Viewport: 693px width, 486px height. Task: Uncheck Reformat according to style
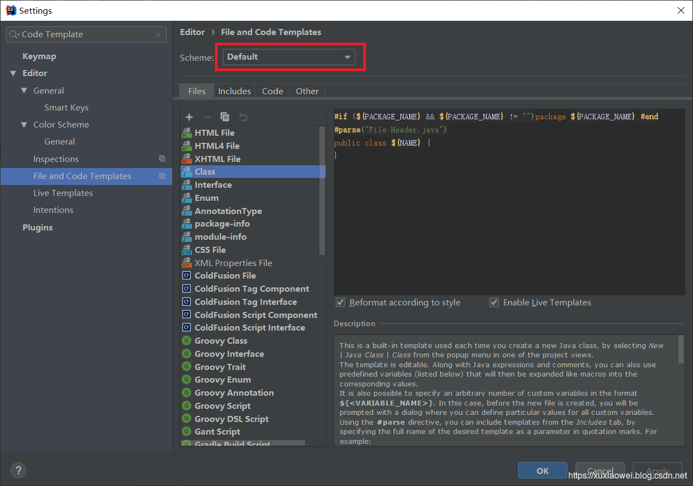[x=340, y=302]
